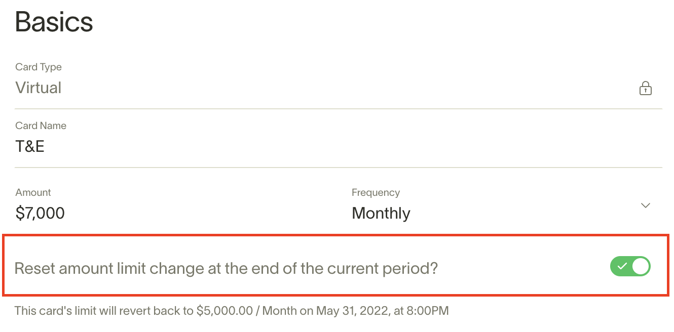The width and height of the screenshot is (674, 332).
Task: Click the Card Name field showing T&E
Action: (x=30, y=146)
